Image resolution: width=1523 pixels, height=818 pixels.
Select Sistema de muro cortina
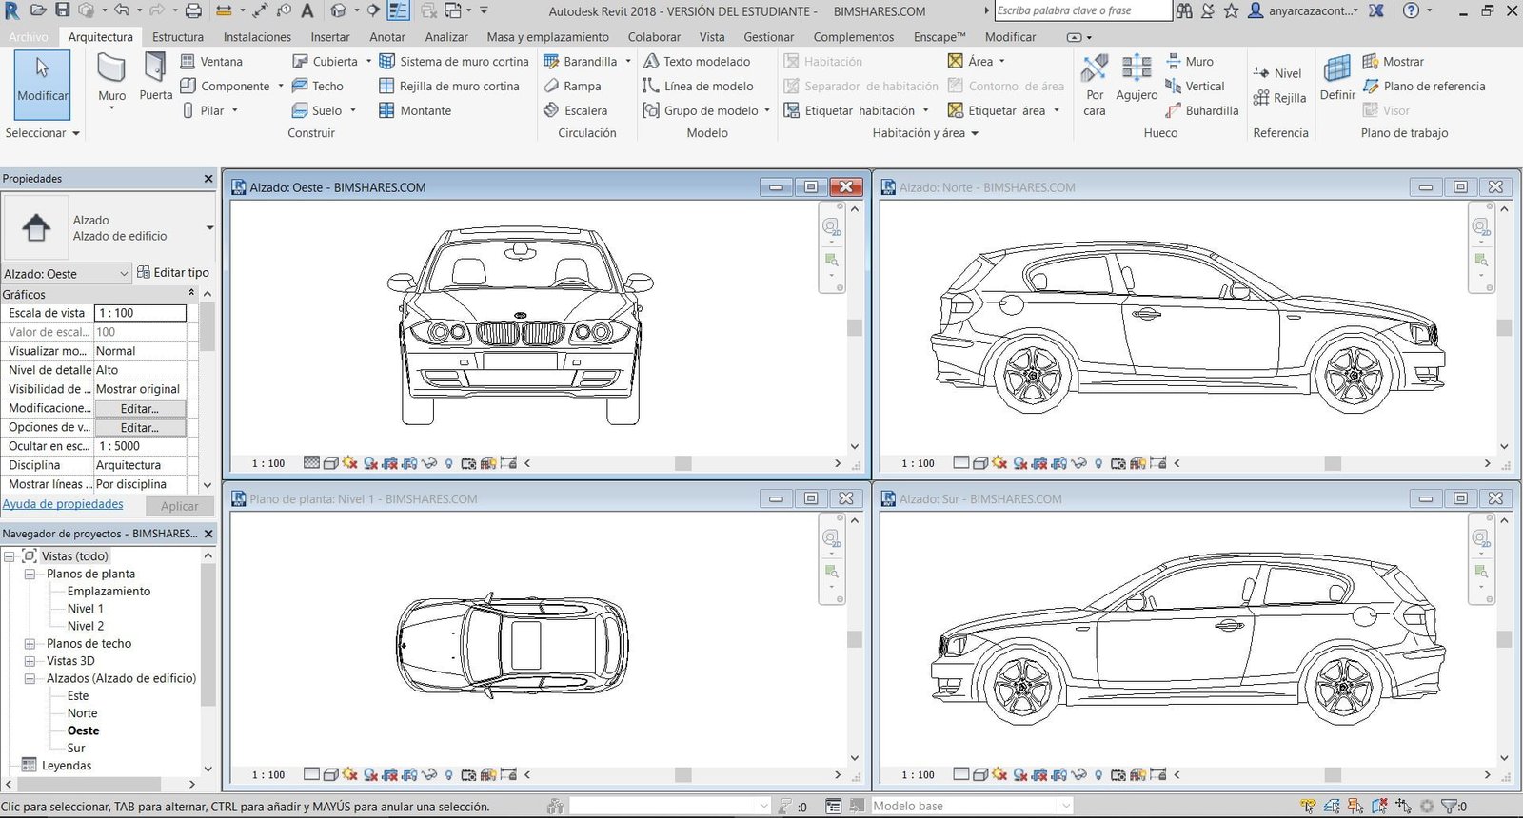point(454,61)
